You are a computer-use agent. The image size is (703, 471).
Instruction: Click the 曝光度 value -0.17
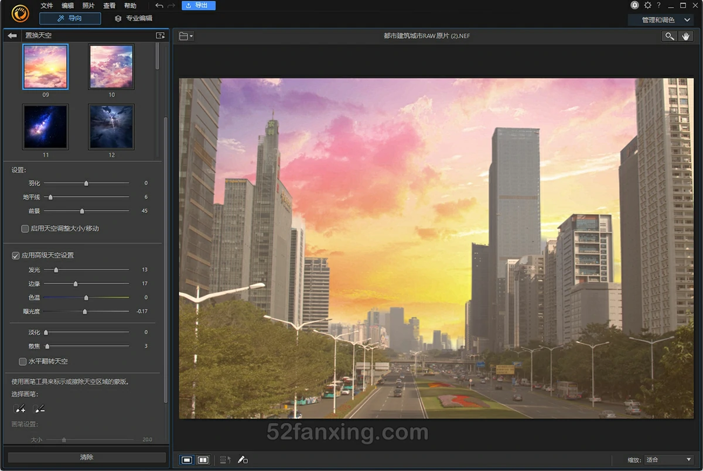pos(142,311)
